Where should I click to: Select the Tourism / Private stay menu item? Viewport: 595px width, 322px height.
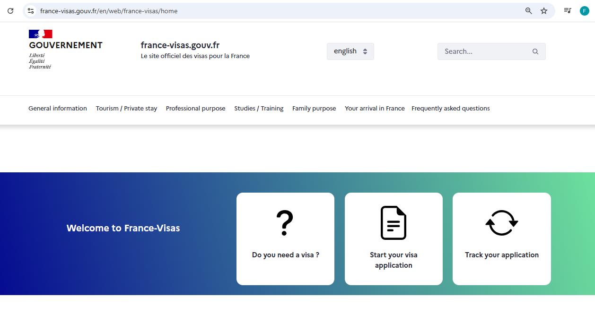click(126, 108)
